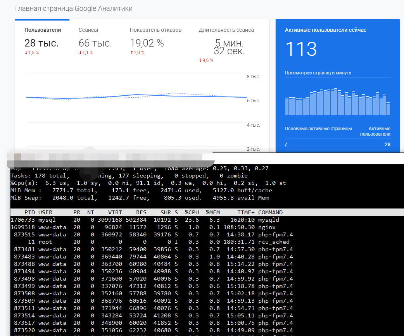
Task: Click the %CPU column header in top
Action: tap(192, 212)
